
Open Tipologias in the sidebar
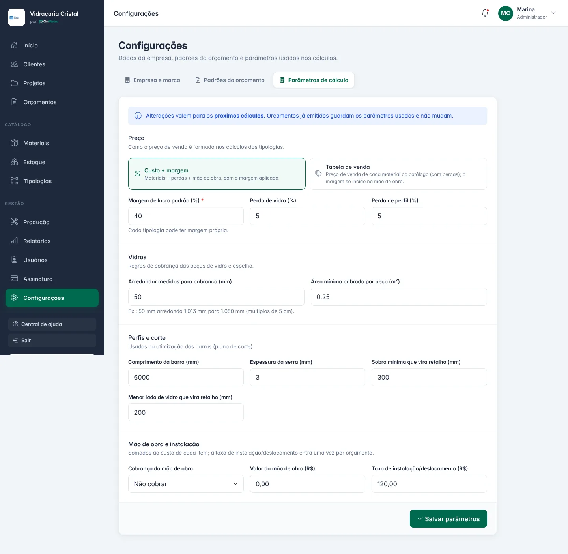52,181
